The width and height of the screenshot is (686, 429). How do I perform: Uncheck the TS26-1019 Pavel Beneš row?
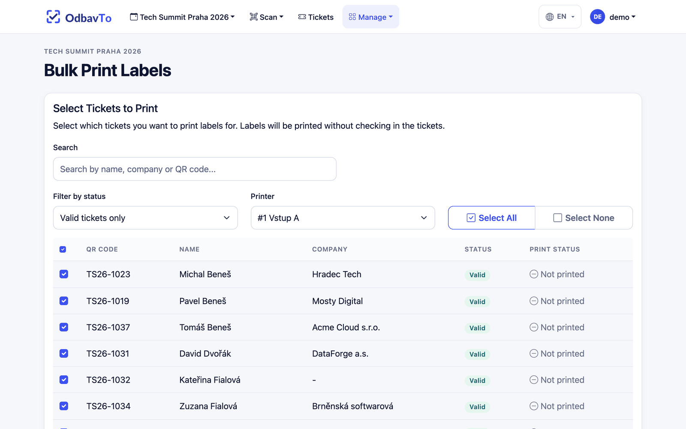point(64,301)
